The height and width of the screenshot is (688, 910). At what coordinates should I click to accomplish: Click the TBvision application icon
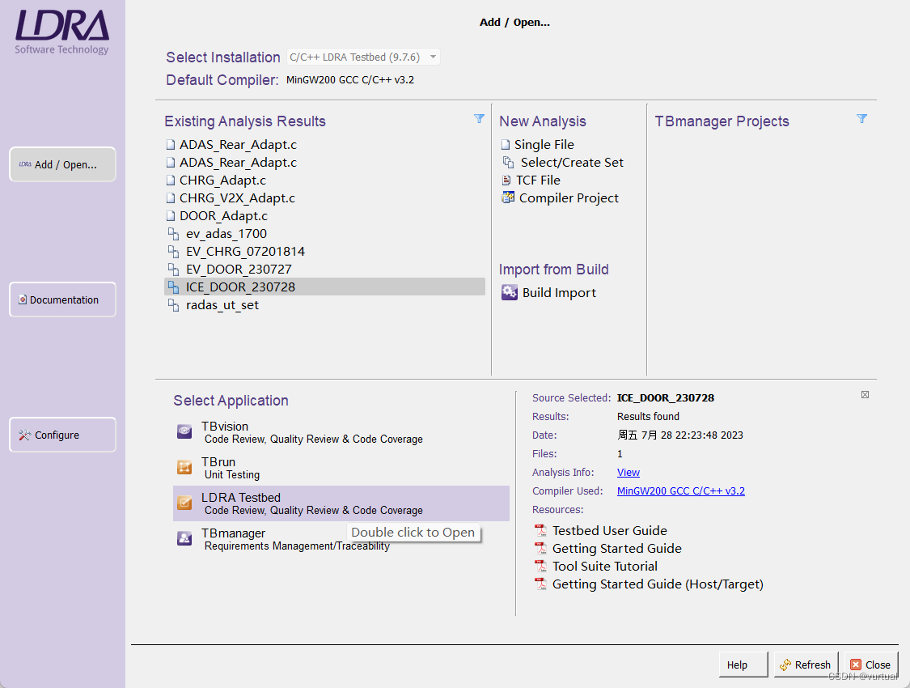pos(184,431)
